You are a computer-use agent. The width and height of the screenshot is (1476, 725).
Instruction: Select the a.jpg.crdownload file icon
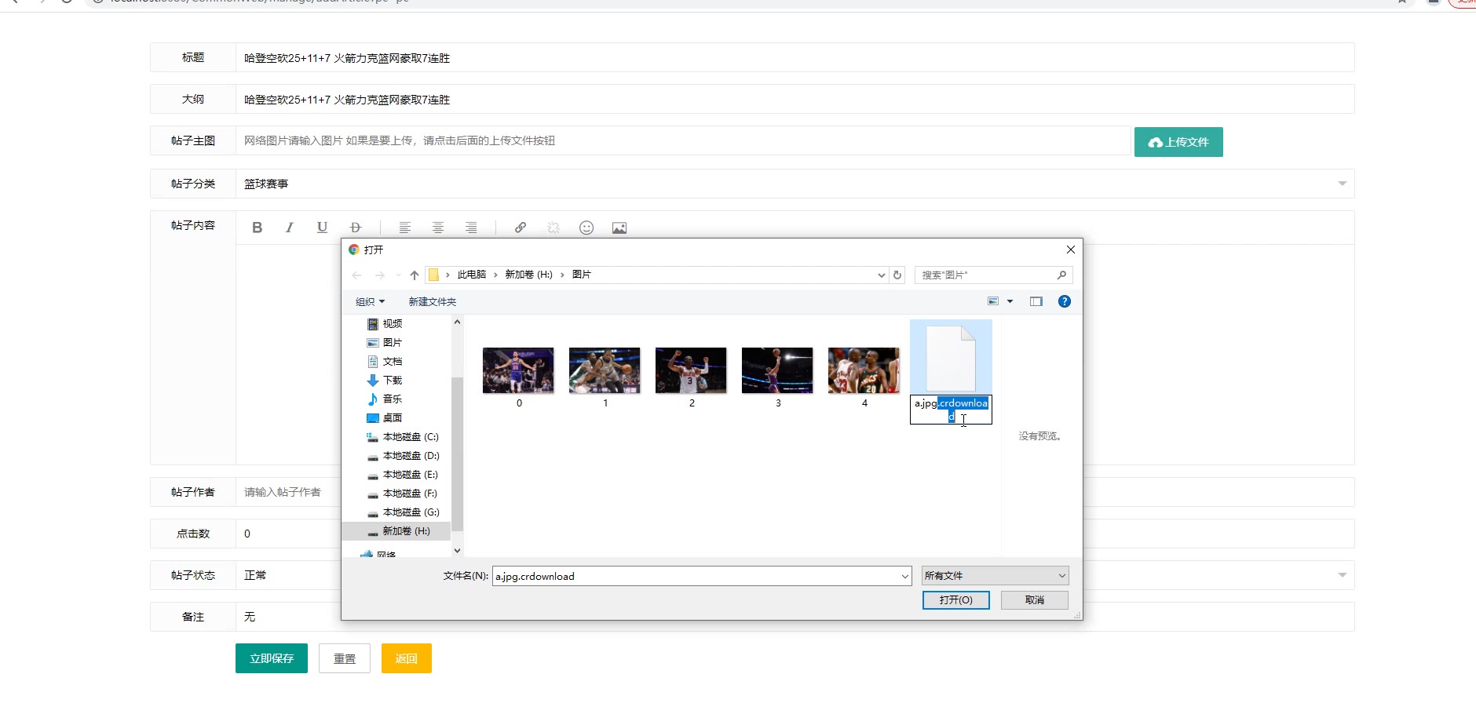pos(951,359)
